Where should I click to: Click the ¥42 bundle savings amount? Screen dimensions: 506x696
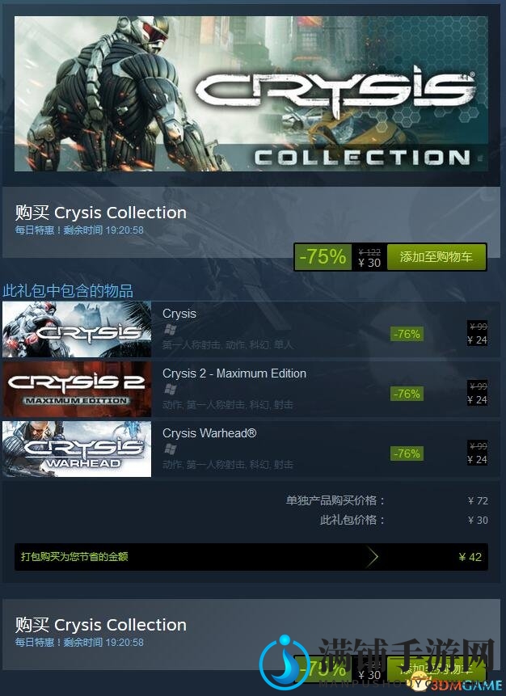[x=470, y=557]
